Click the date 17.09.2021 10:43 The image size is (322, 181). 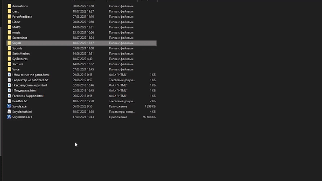[83, 117]
